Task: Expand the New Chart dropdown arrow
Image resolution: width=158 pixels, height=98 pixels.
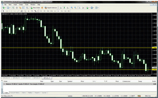Action: point(5,8)
